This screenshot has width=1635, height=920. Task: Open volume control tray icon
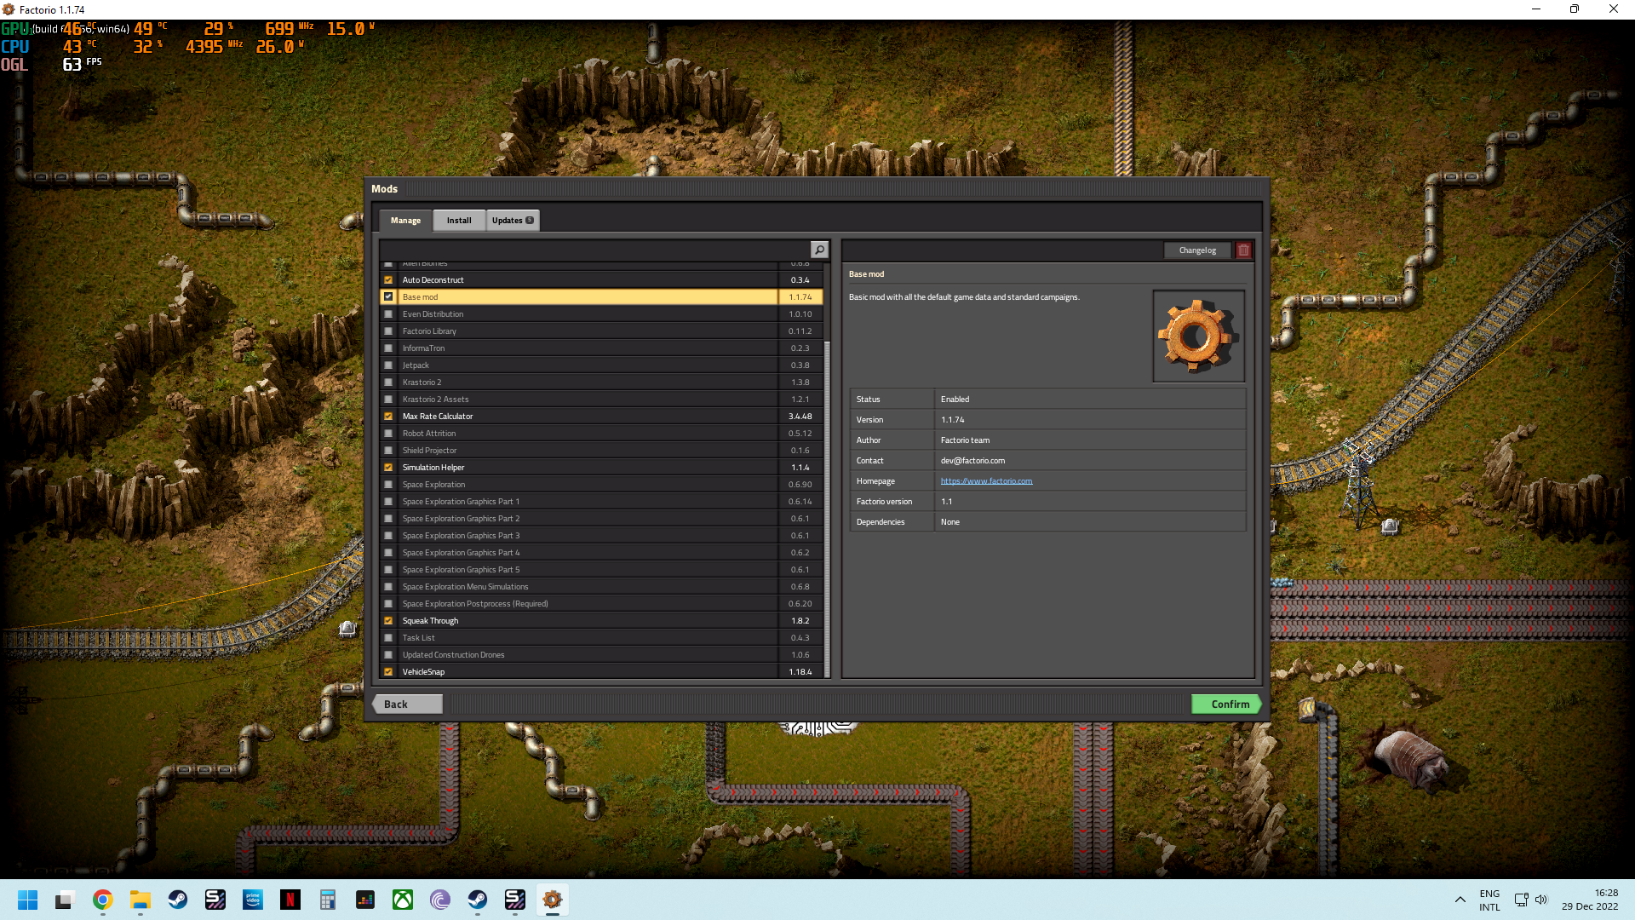[x=1540, y=900]
